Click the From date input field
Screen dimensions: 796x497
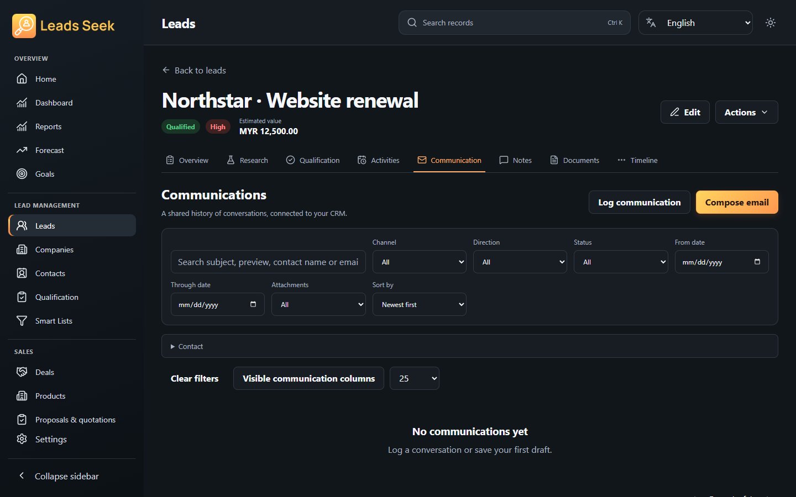coord(721,262)
